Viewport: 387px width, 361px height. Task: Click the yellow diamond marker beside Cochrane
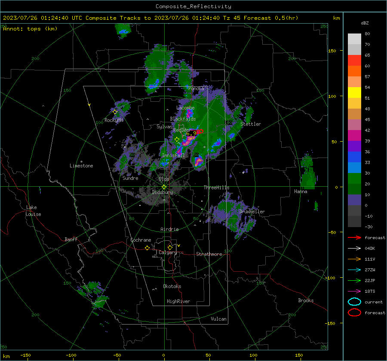pos(147,248)
